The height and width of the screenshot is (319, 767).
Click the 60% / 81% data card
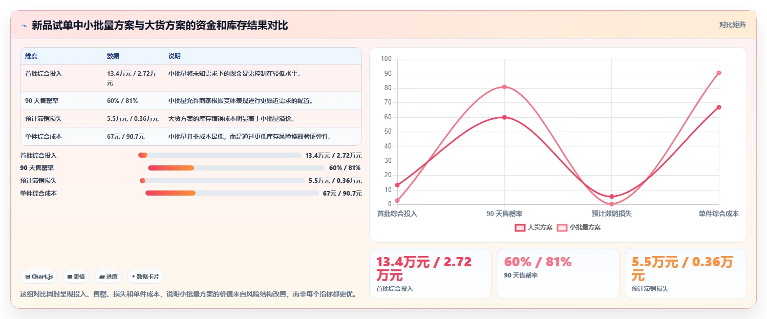click(x=558, y=273)
